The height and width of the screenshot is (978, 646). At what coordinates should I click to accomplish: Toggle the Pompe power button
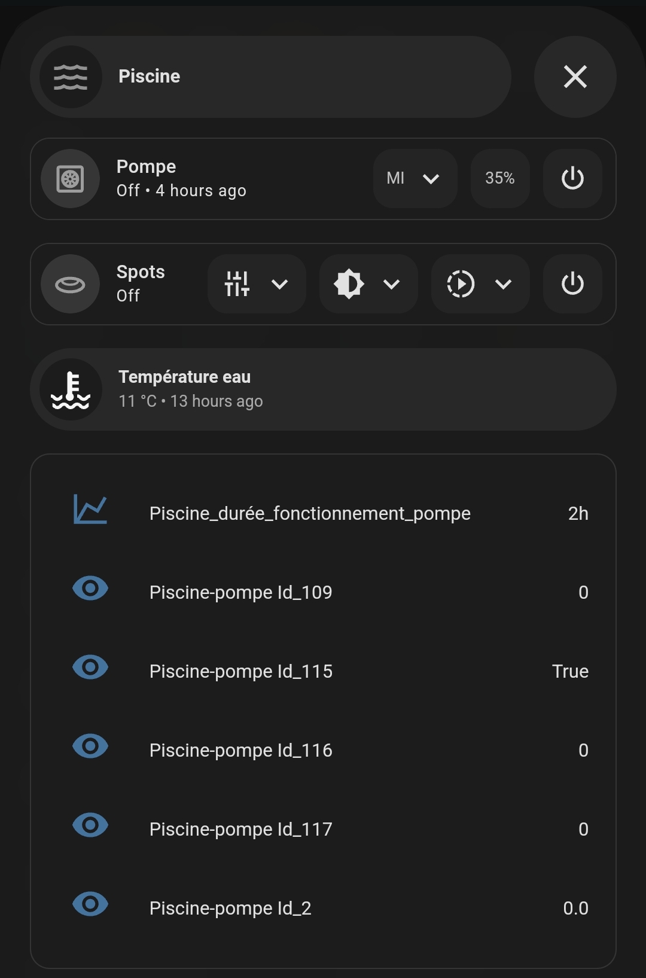click(x=572, y=178)
